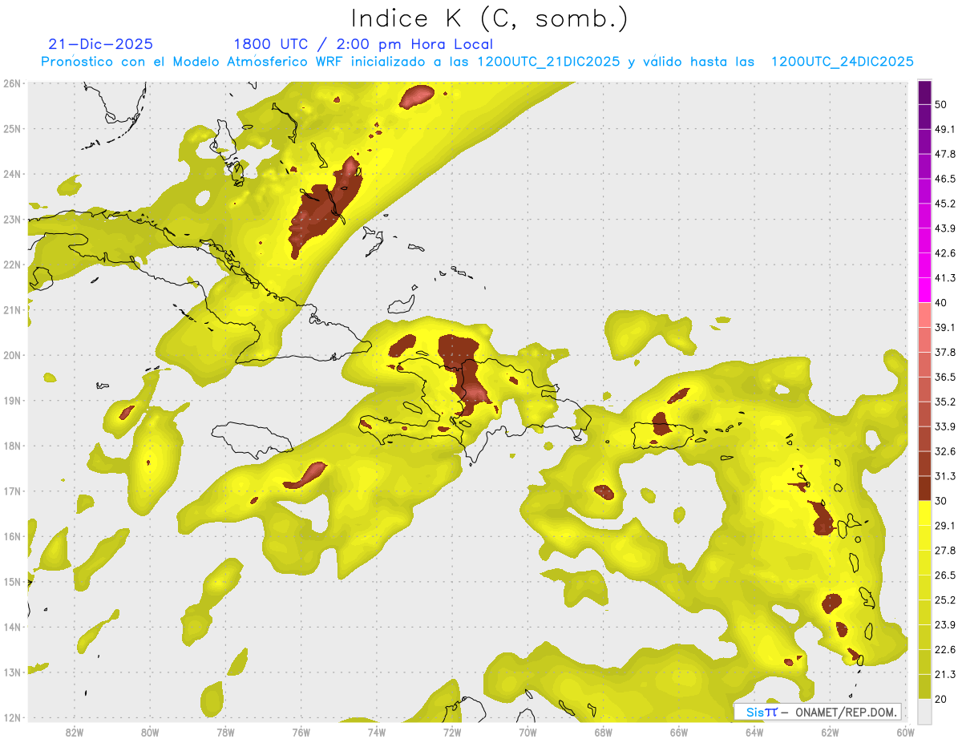
Task: Click the darkest purple colorbar segment above 50
Action: 925,93
